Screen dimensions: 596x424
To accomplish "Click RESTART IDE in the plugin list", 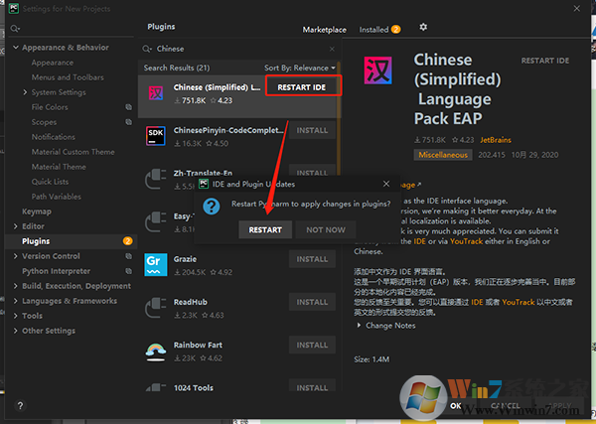I will coord(301,87).
